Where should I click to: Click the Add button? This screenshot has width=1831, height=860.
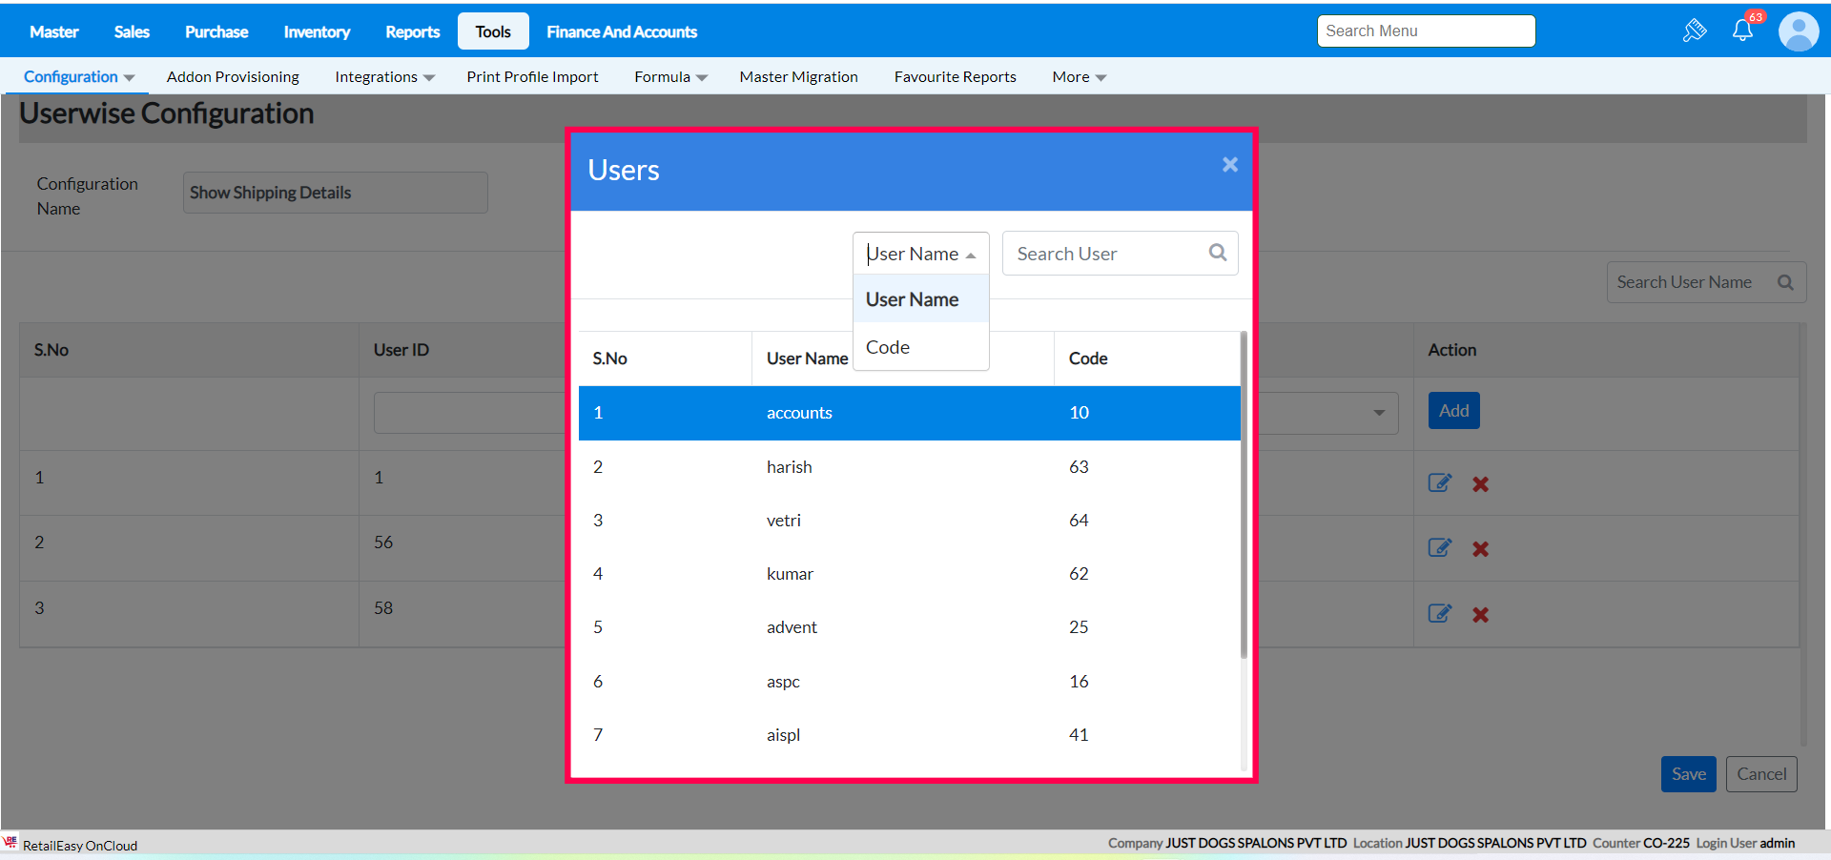1453,411
